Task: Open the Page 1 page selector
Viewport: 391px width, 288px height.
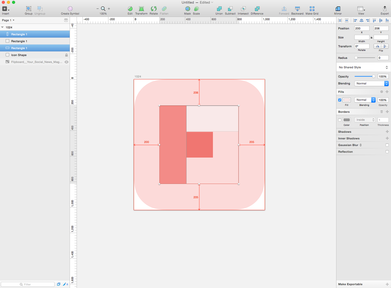Action: point(8,20)
